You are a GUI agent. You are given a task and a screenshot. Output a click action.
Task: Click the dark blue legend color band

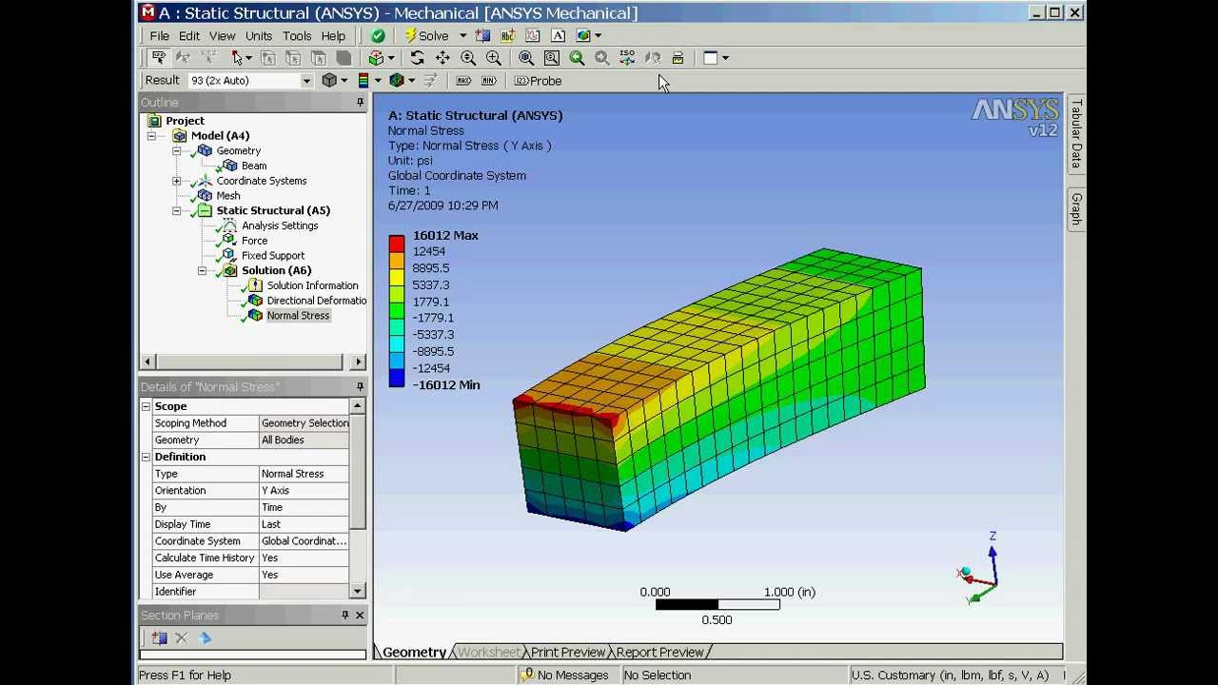[397, 379]
